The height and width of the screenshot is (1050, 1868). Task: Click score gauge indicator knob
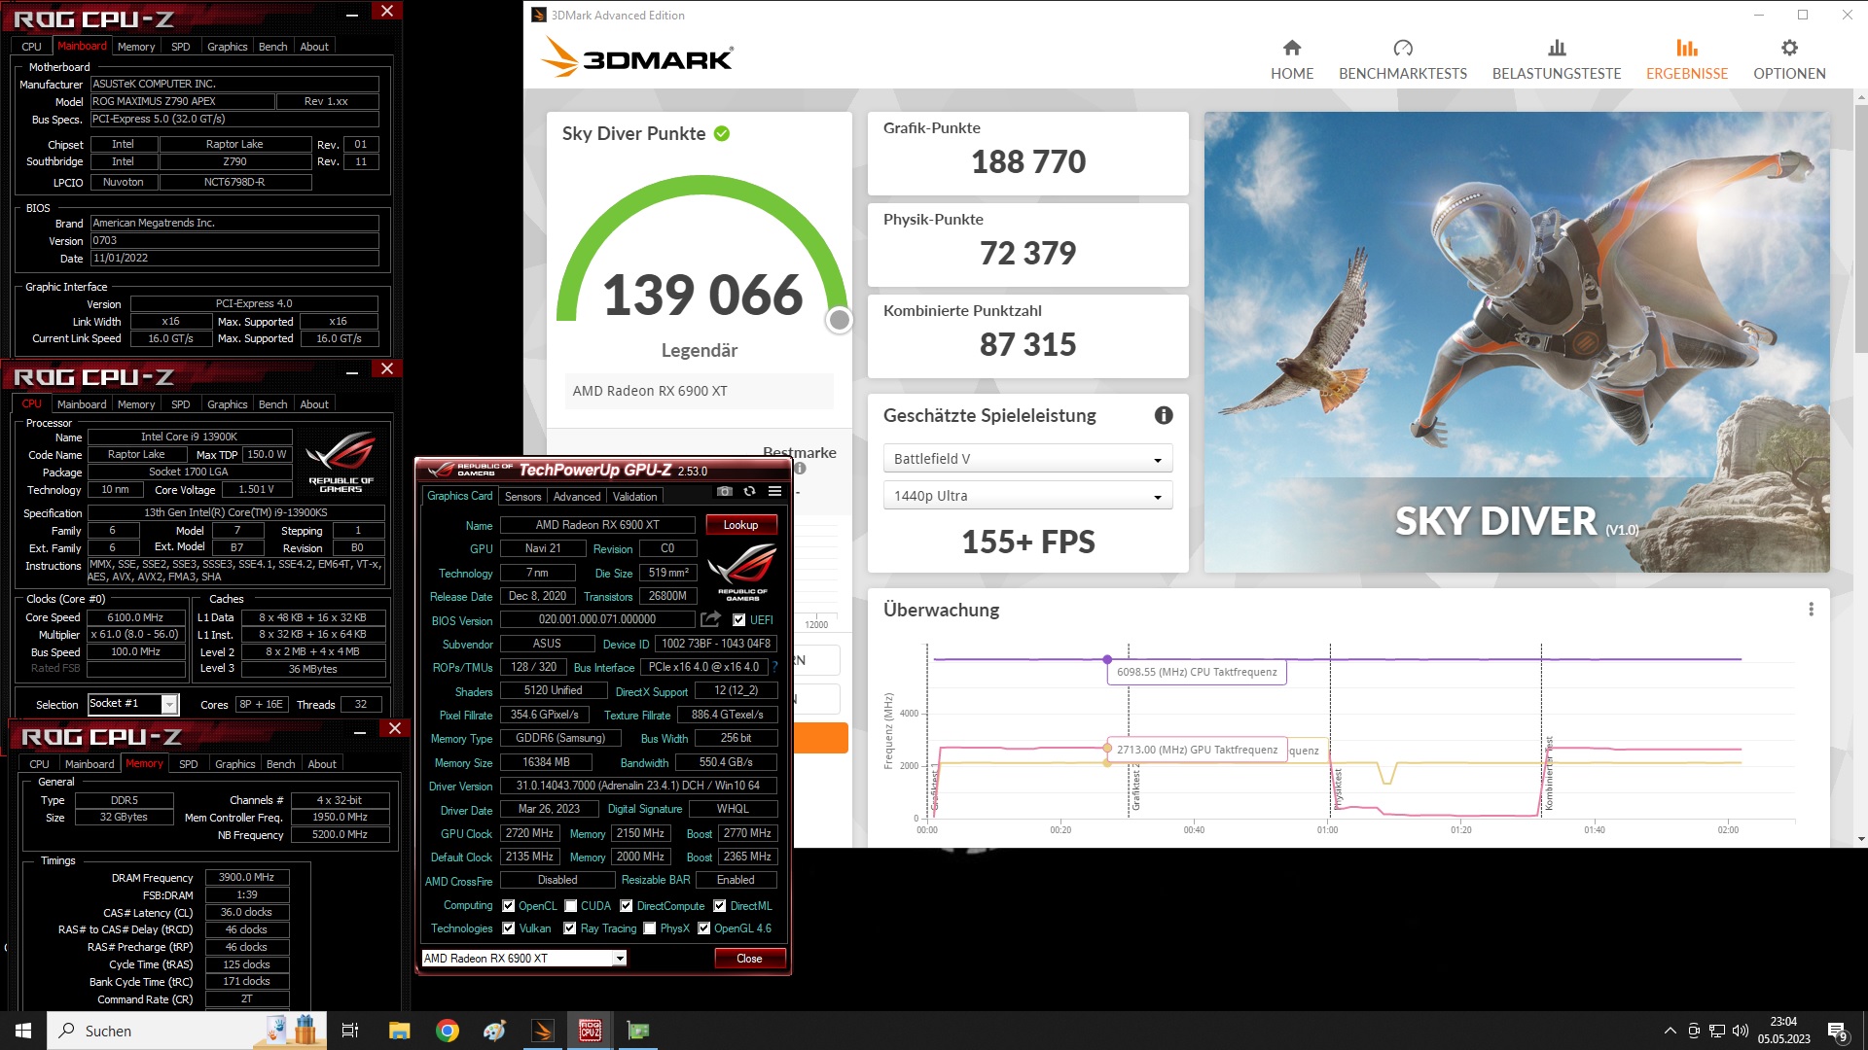tap(839, 320)
